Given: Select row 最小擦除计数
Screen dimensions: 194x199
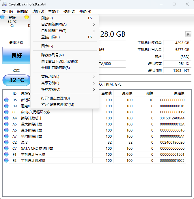Looking at the screenshot, I should click(94, 130).
